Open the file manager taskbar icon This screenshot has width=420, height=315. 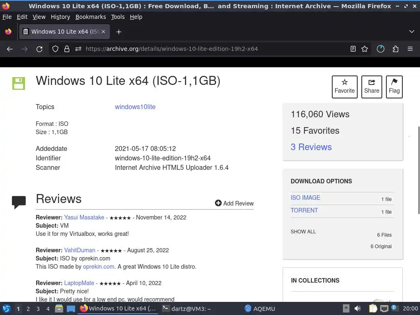point(59,309)
